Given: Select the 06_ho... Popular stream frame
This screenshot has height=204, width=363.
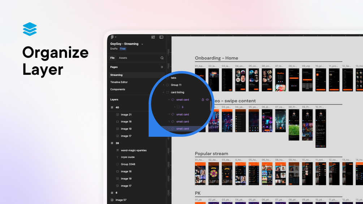Looking at the screenshot, I should pos(267,173).
